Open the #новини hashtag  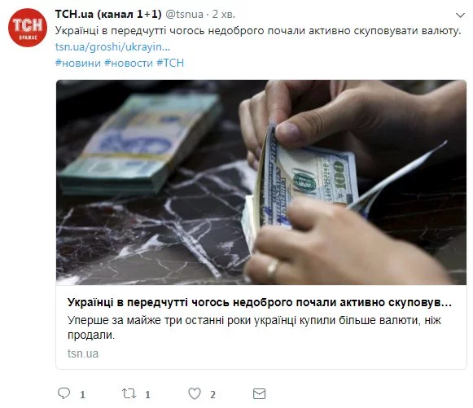click(x=78, y=63)
